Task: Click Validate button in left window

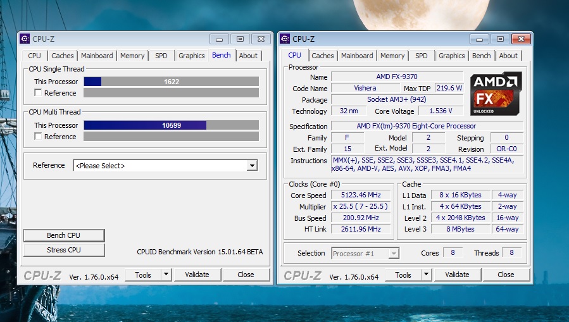Action: 197,275
